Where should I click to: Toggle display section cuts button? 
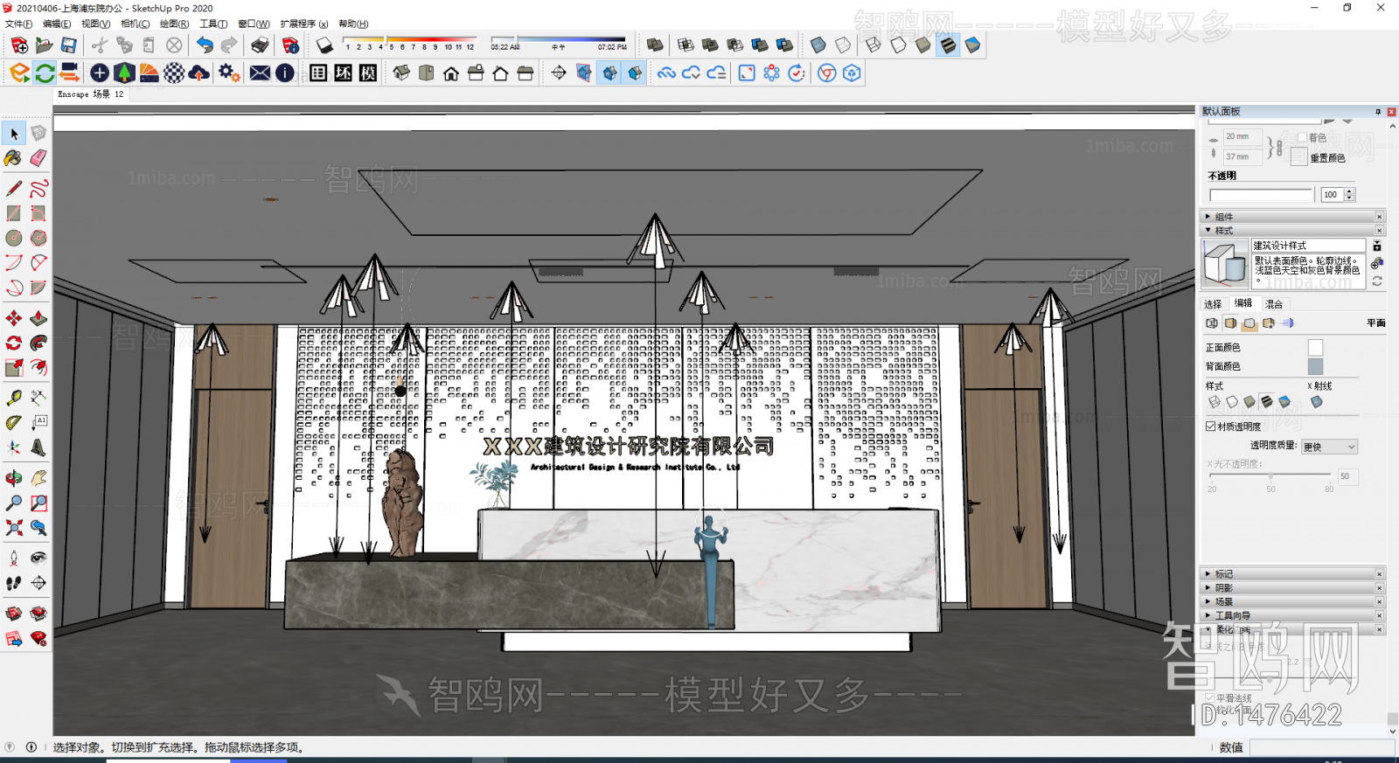coord(609,73)
